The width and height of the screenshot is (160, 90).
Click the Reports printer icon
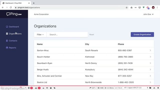7,48
